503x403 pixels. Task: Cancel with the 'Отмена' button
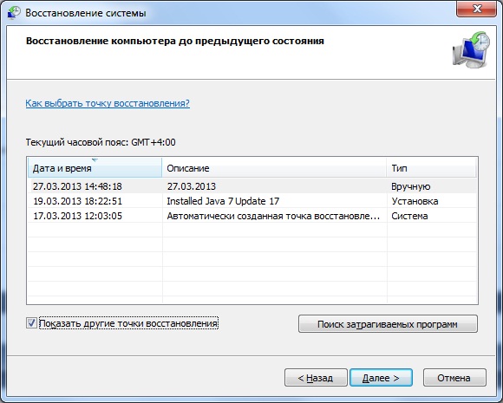pyautogui.click(x=454, y=378)
